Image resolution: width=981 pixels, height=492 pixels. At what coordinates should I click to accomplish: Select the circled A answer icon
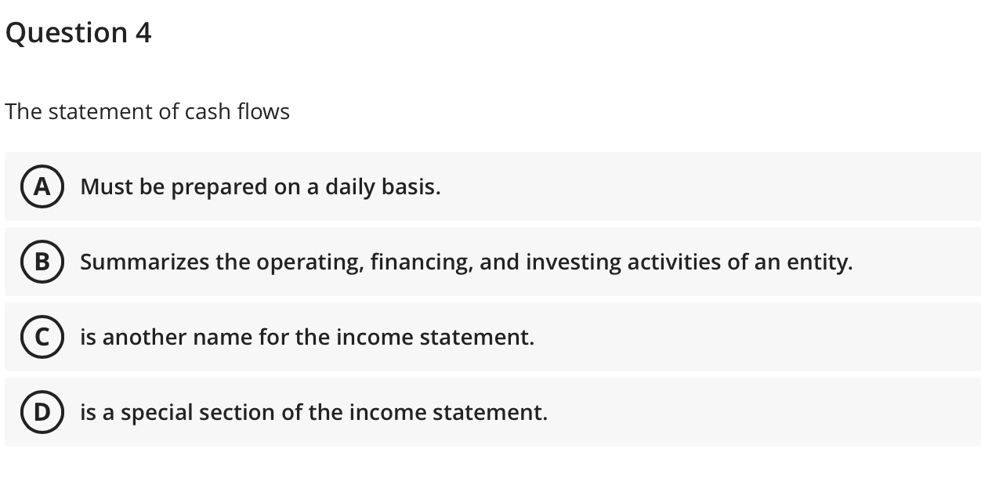click(40, 186)
